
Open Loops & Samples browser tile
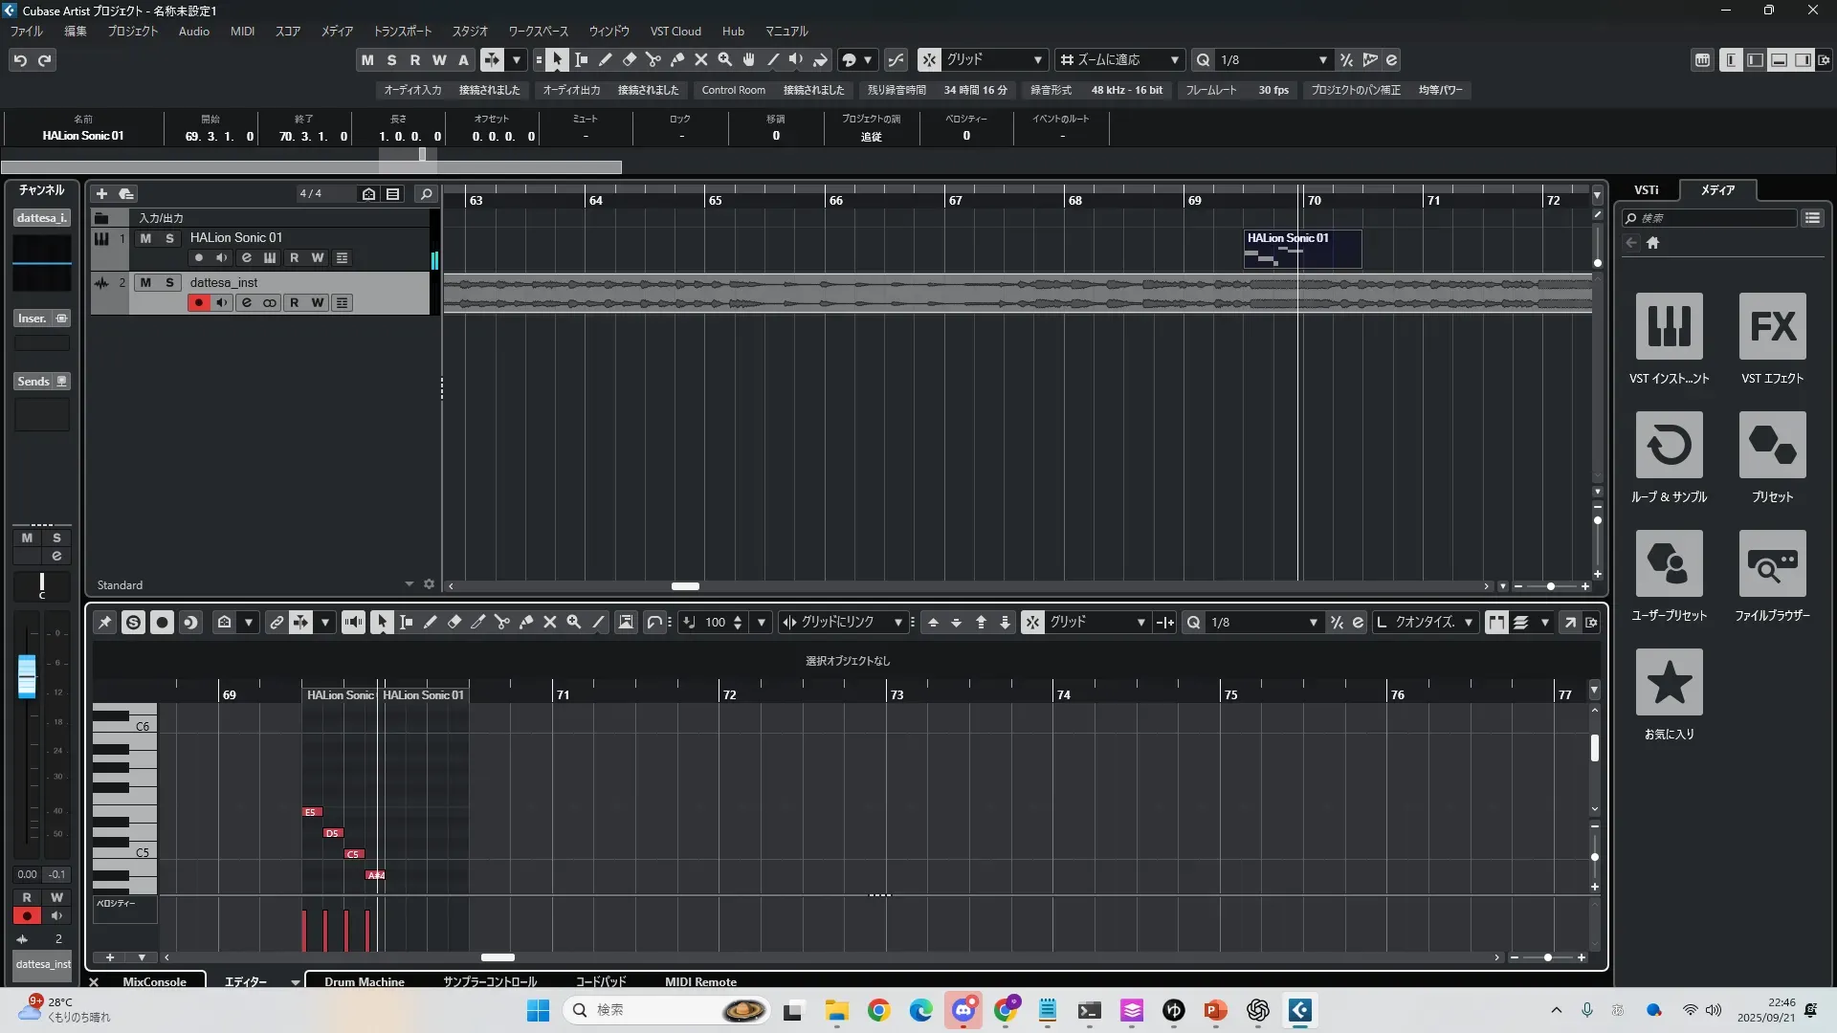click(1669, 445)
